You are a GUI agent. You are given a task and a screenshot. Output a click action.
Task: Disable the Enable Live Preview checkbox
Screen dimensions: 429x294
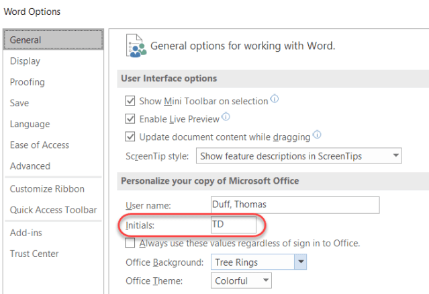click(130, 119)
